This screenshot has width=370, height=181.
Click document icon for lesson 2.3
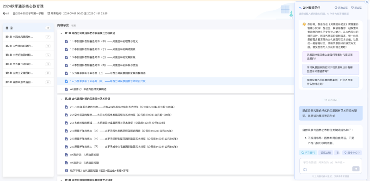click(67, 123)
